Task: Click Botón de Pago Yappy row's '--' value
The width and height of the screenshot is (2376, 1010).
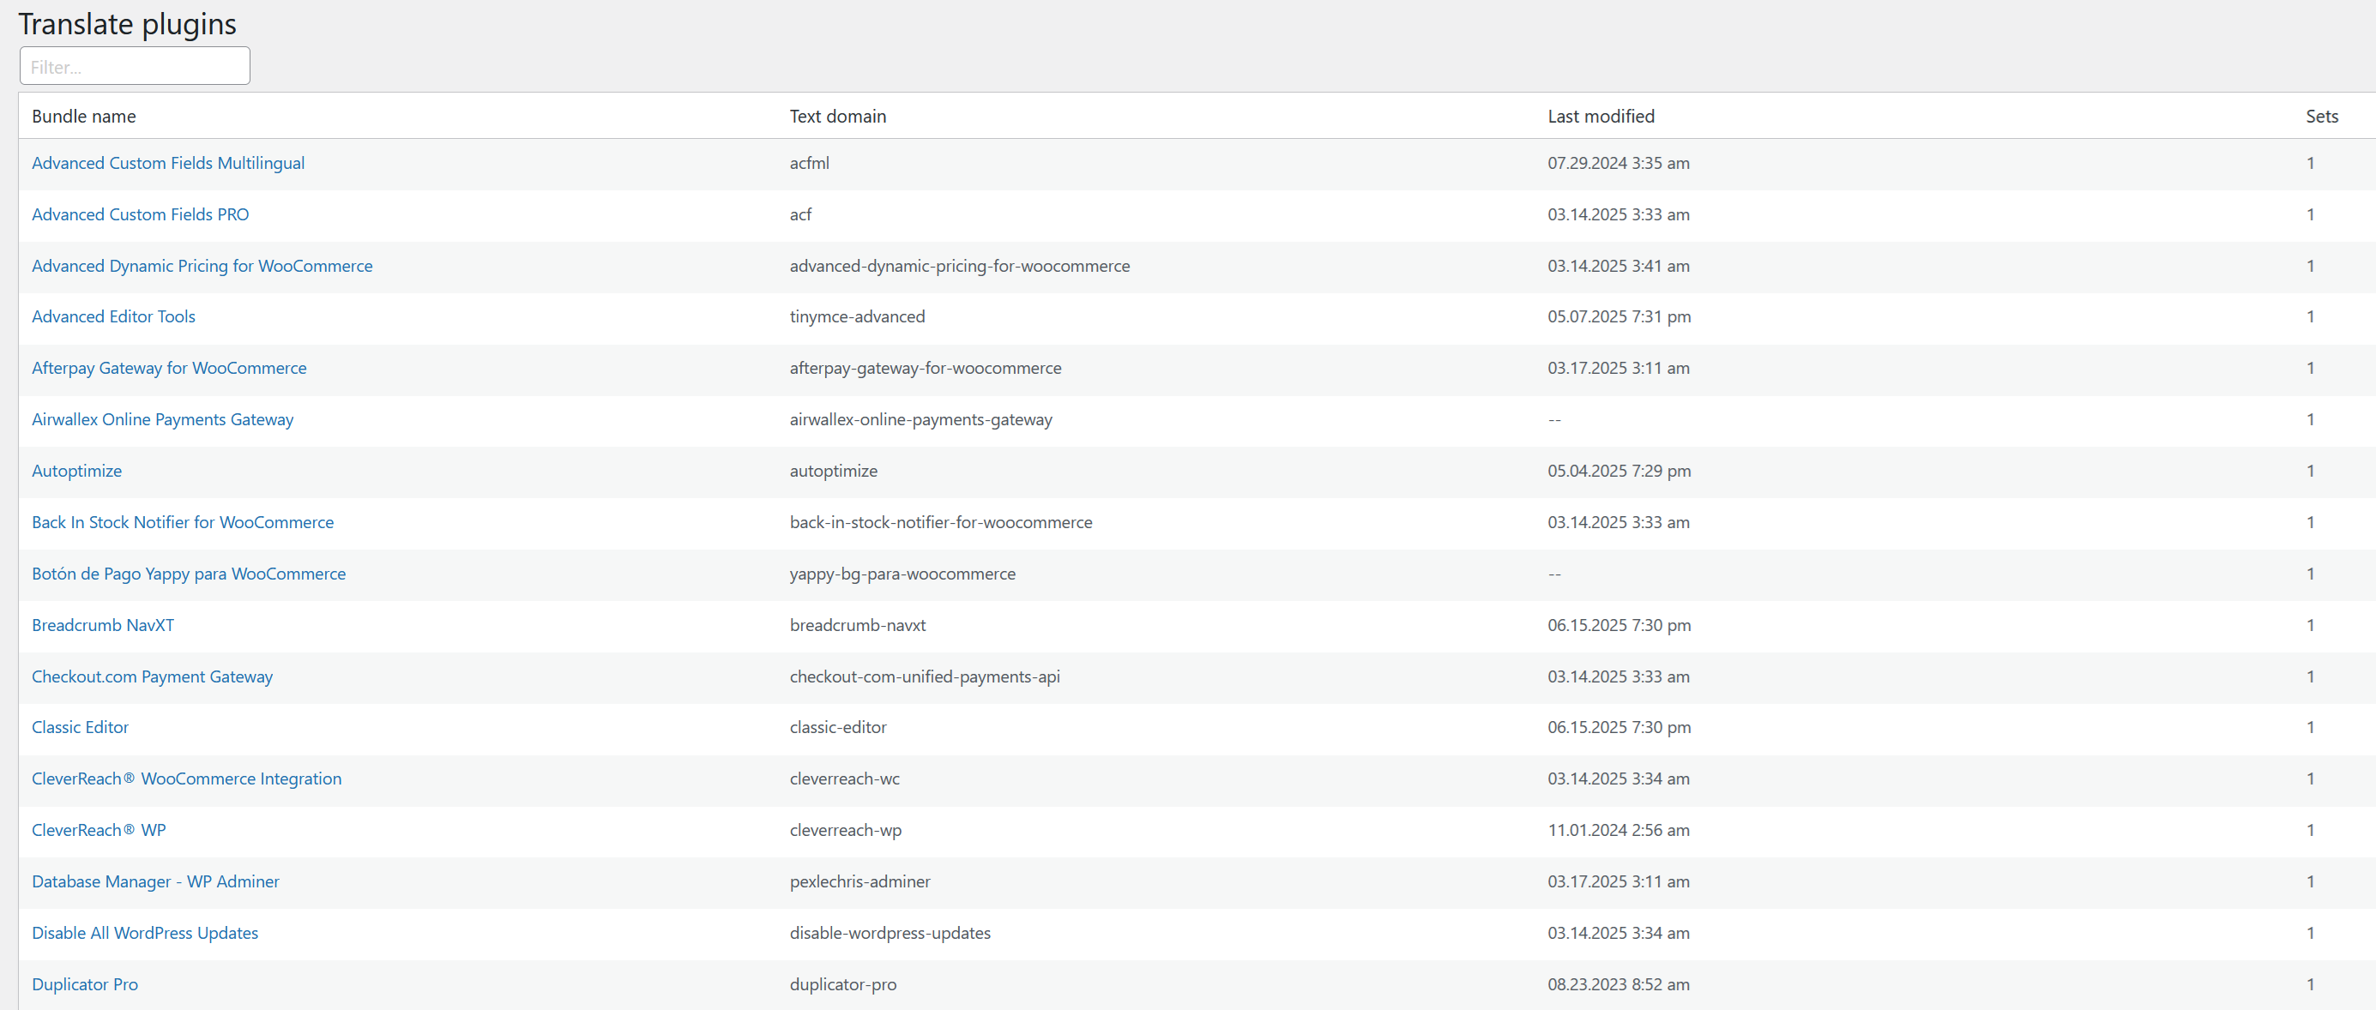Action: click(x=1554, y=574)
